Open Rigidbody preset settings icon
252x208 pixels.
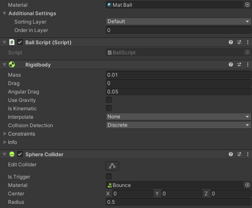[x=239, y=64]
